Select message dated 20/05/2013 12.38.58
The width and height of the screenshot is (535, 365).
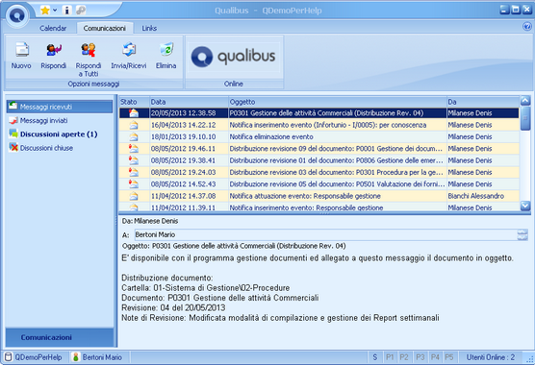click(x=319, y=113)
